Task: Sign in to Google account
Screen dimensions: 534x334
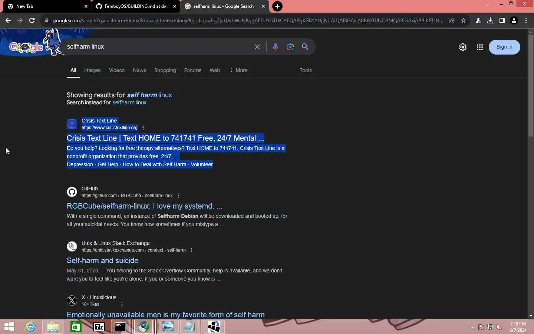Action: (504, 47)
